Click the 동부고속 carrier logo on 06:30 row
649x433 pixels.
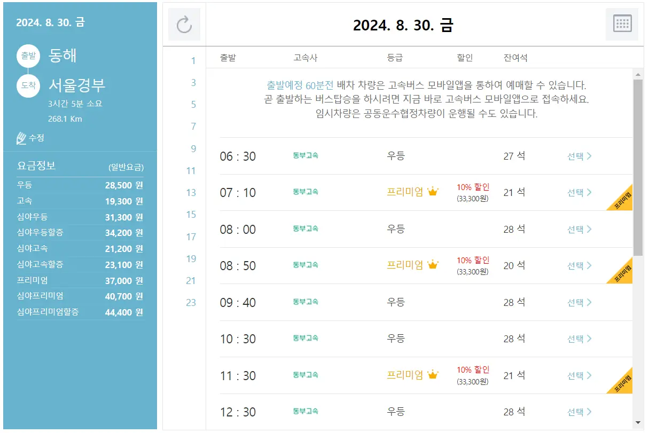[x=304, y=155]
